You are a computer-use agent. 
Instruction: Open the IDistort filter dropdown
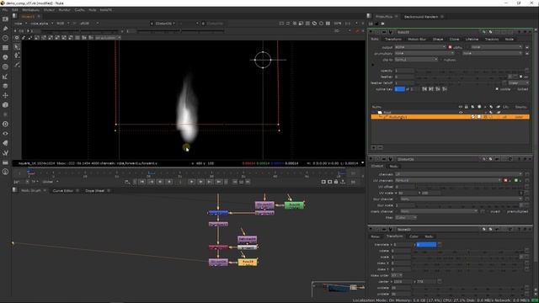pyautogui.click(x=406, y=217)
